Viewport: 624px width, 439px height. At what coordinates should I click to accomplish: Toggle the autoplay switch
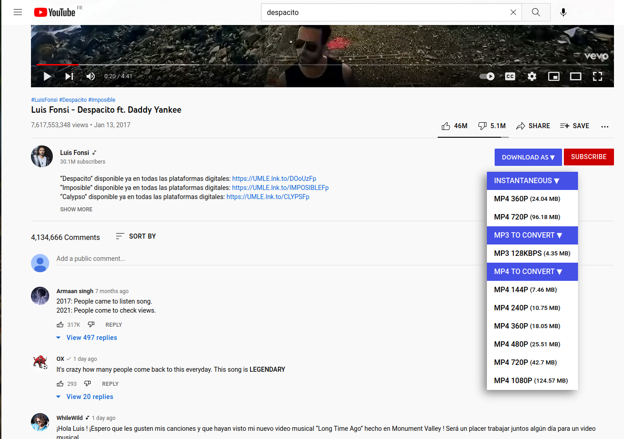[x=487, y=76]
